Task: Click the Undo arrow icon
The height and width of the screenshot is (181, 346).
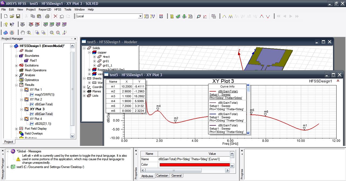Action: [x=62, y=16]
